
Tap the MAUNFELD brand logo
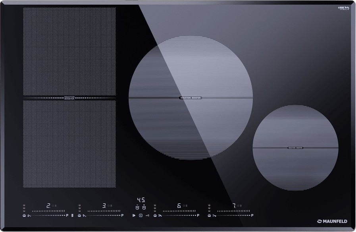(333, 220)
